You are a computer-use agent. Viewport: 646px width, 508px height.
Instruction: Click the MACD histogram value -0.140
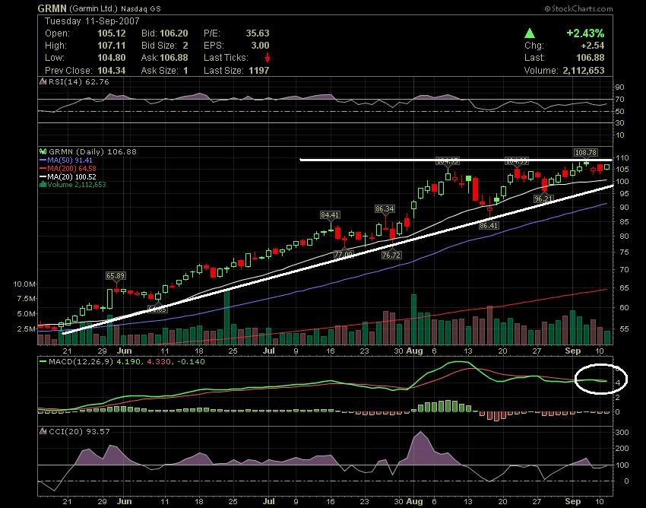(191, 362)
